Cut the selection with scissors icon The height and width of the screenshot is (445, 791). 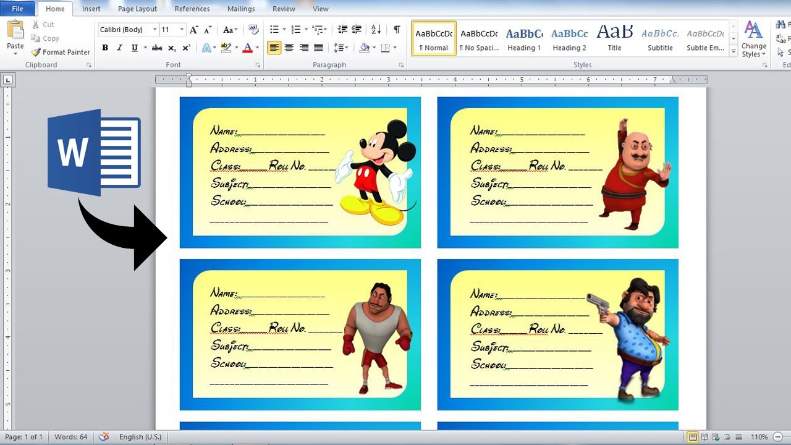[x=43, y=25]
